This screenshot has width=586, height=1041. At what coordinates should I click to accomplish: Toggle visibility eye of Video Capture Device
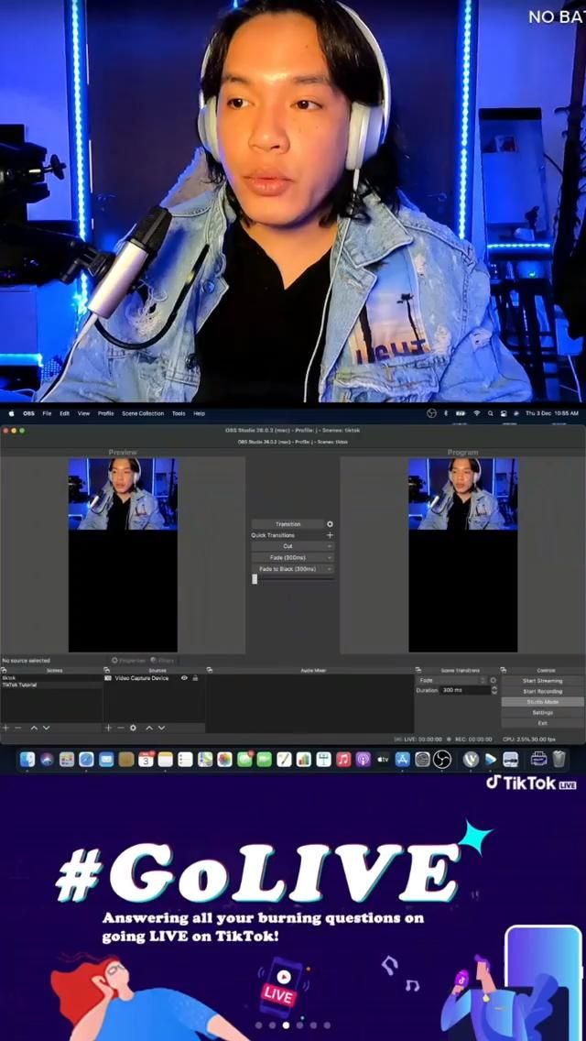coord(184,678)
